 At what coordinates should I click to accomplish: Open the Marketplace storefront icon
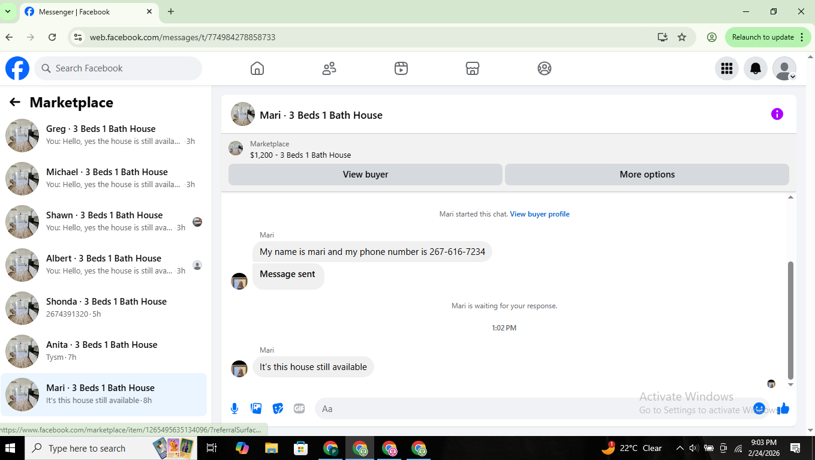[473, 68]
